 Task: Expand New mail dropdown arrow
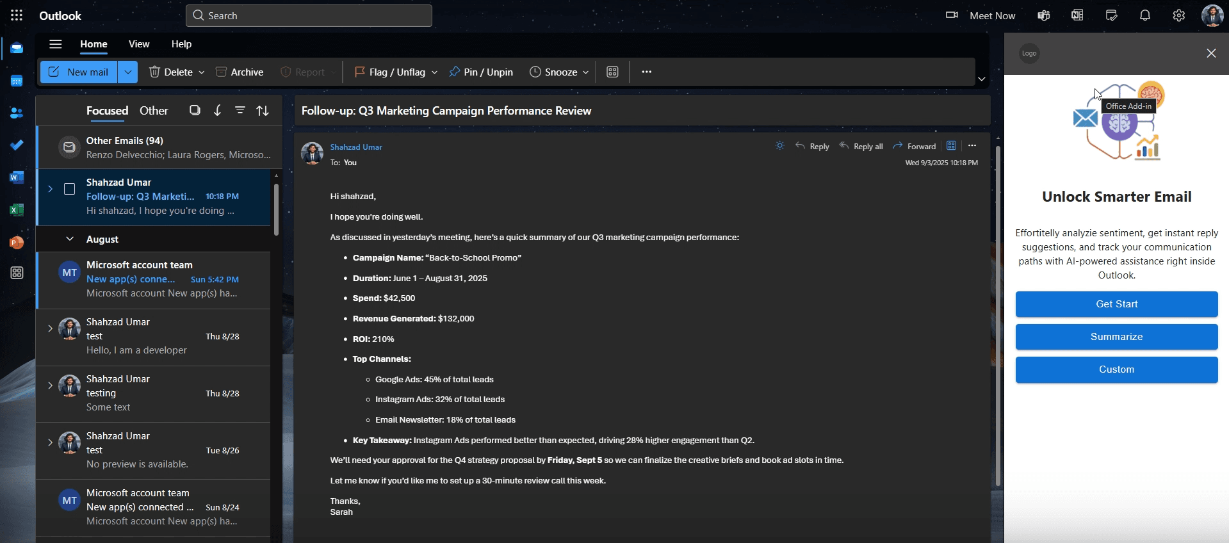click(x=128, y=72)
